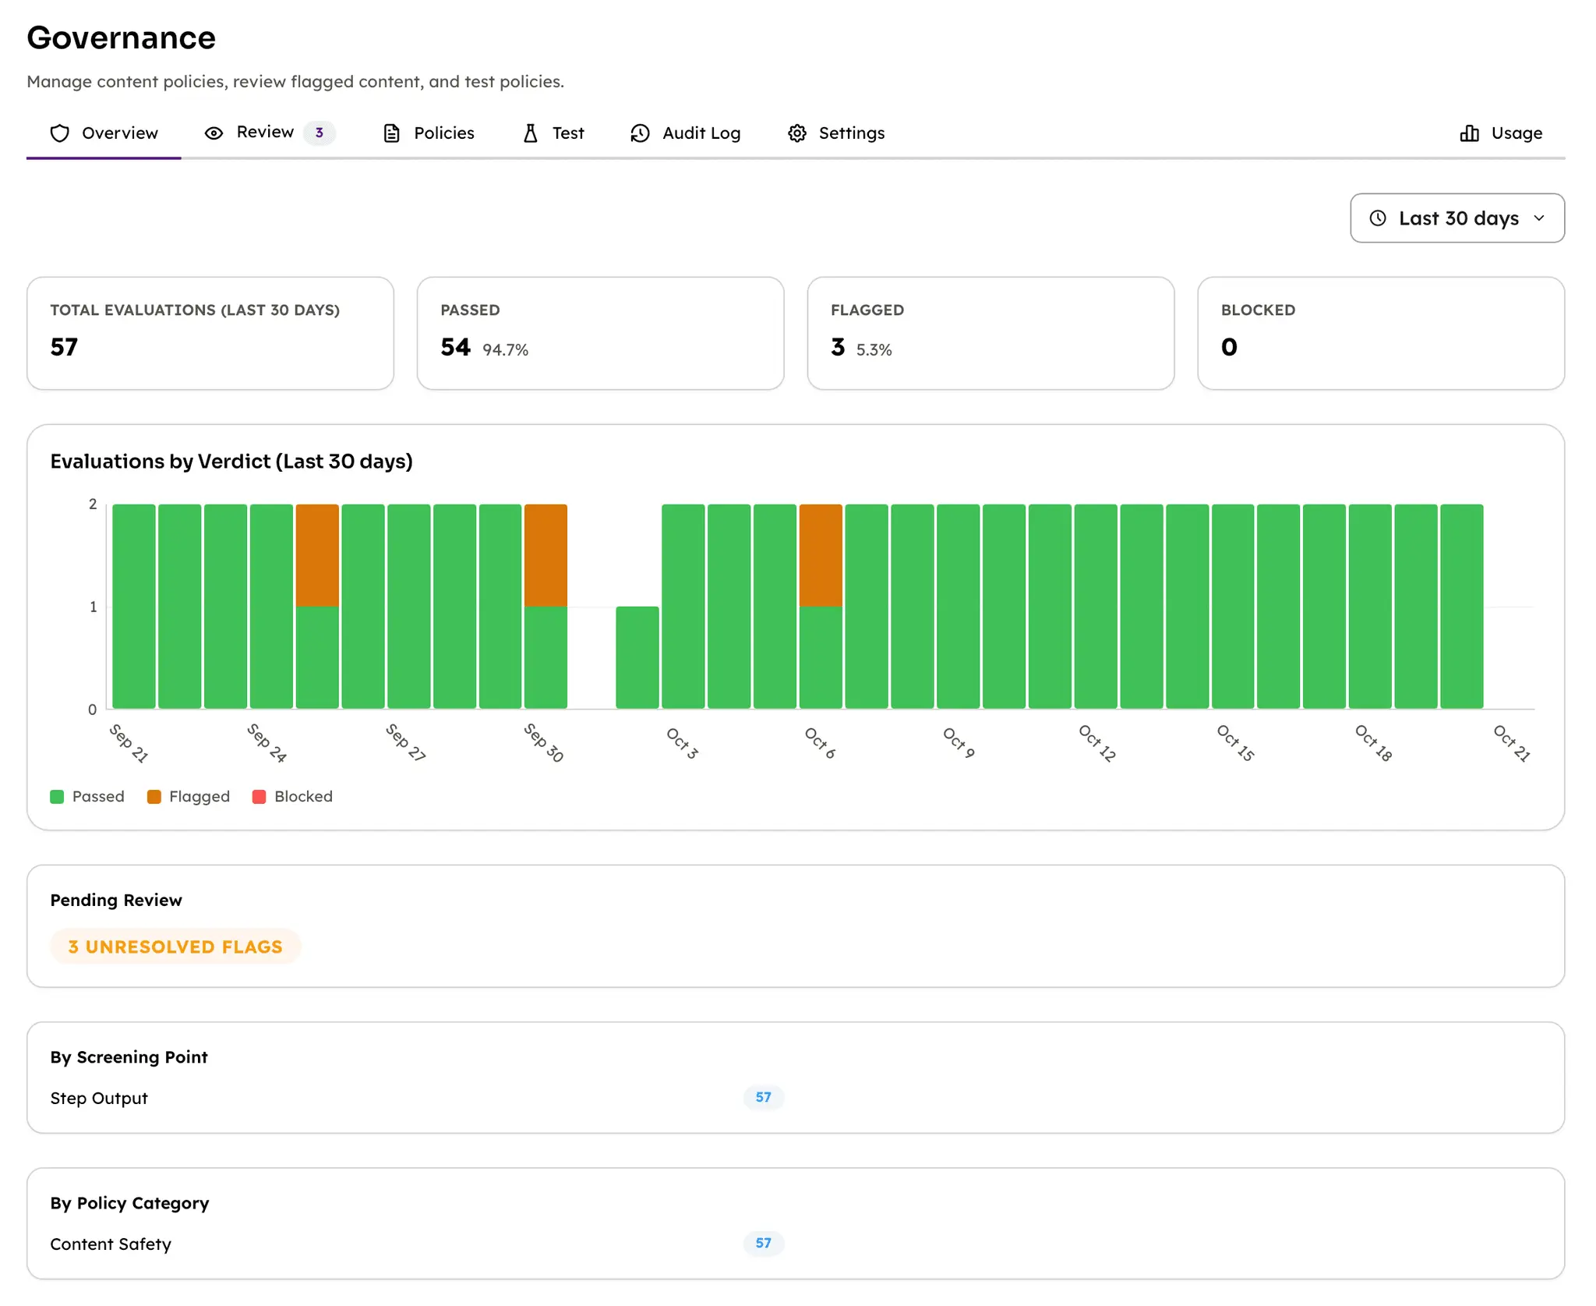Click the flask icon beside Test
Image resolution: width=1596 pixels, height=1306 pixels.
pos(531,133)
